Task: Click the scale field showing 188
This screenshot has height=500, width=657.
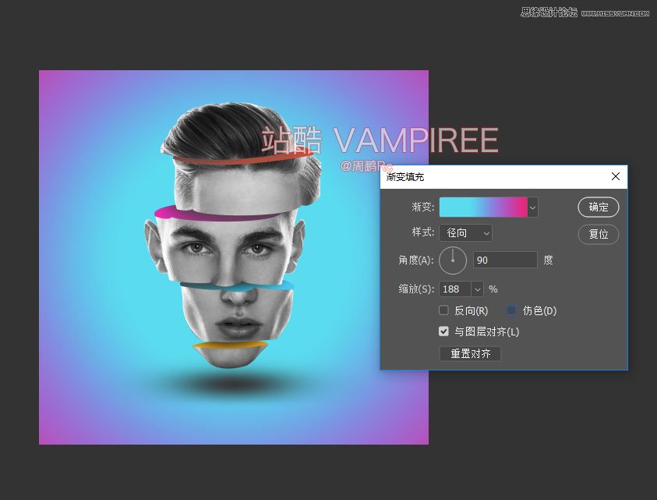Action: (454, 289)
